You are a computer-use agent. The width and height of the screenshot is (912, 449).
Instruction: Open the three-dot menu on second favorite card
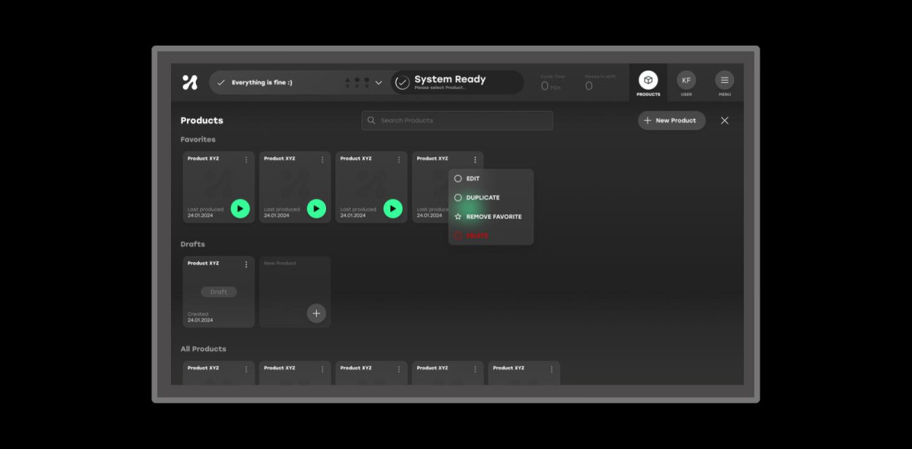(322, 160)
